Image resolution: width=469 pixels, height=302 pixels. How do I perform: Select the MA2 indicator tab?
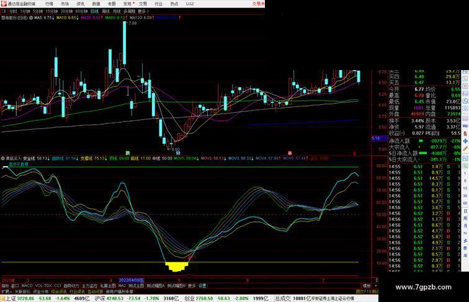[122, 286]
